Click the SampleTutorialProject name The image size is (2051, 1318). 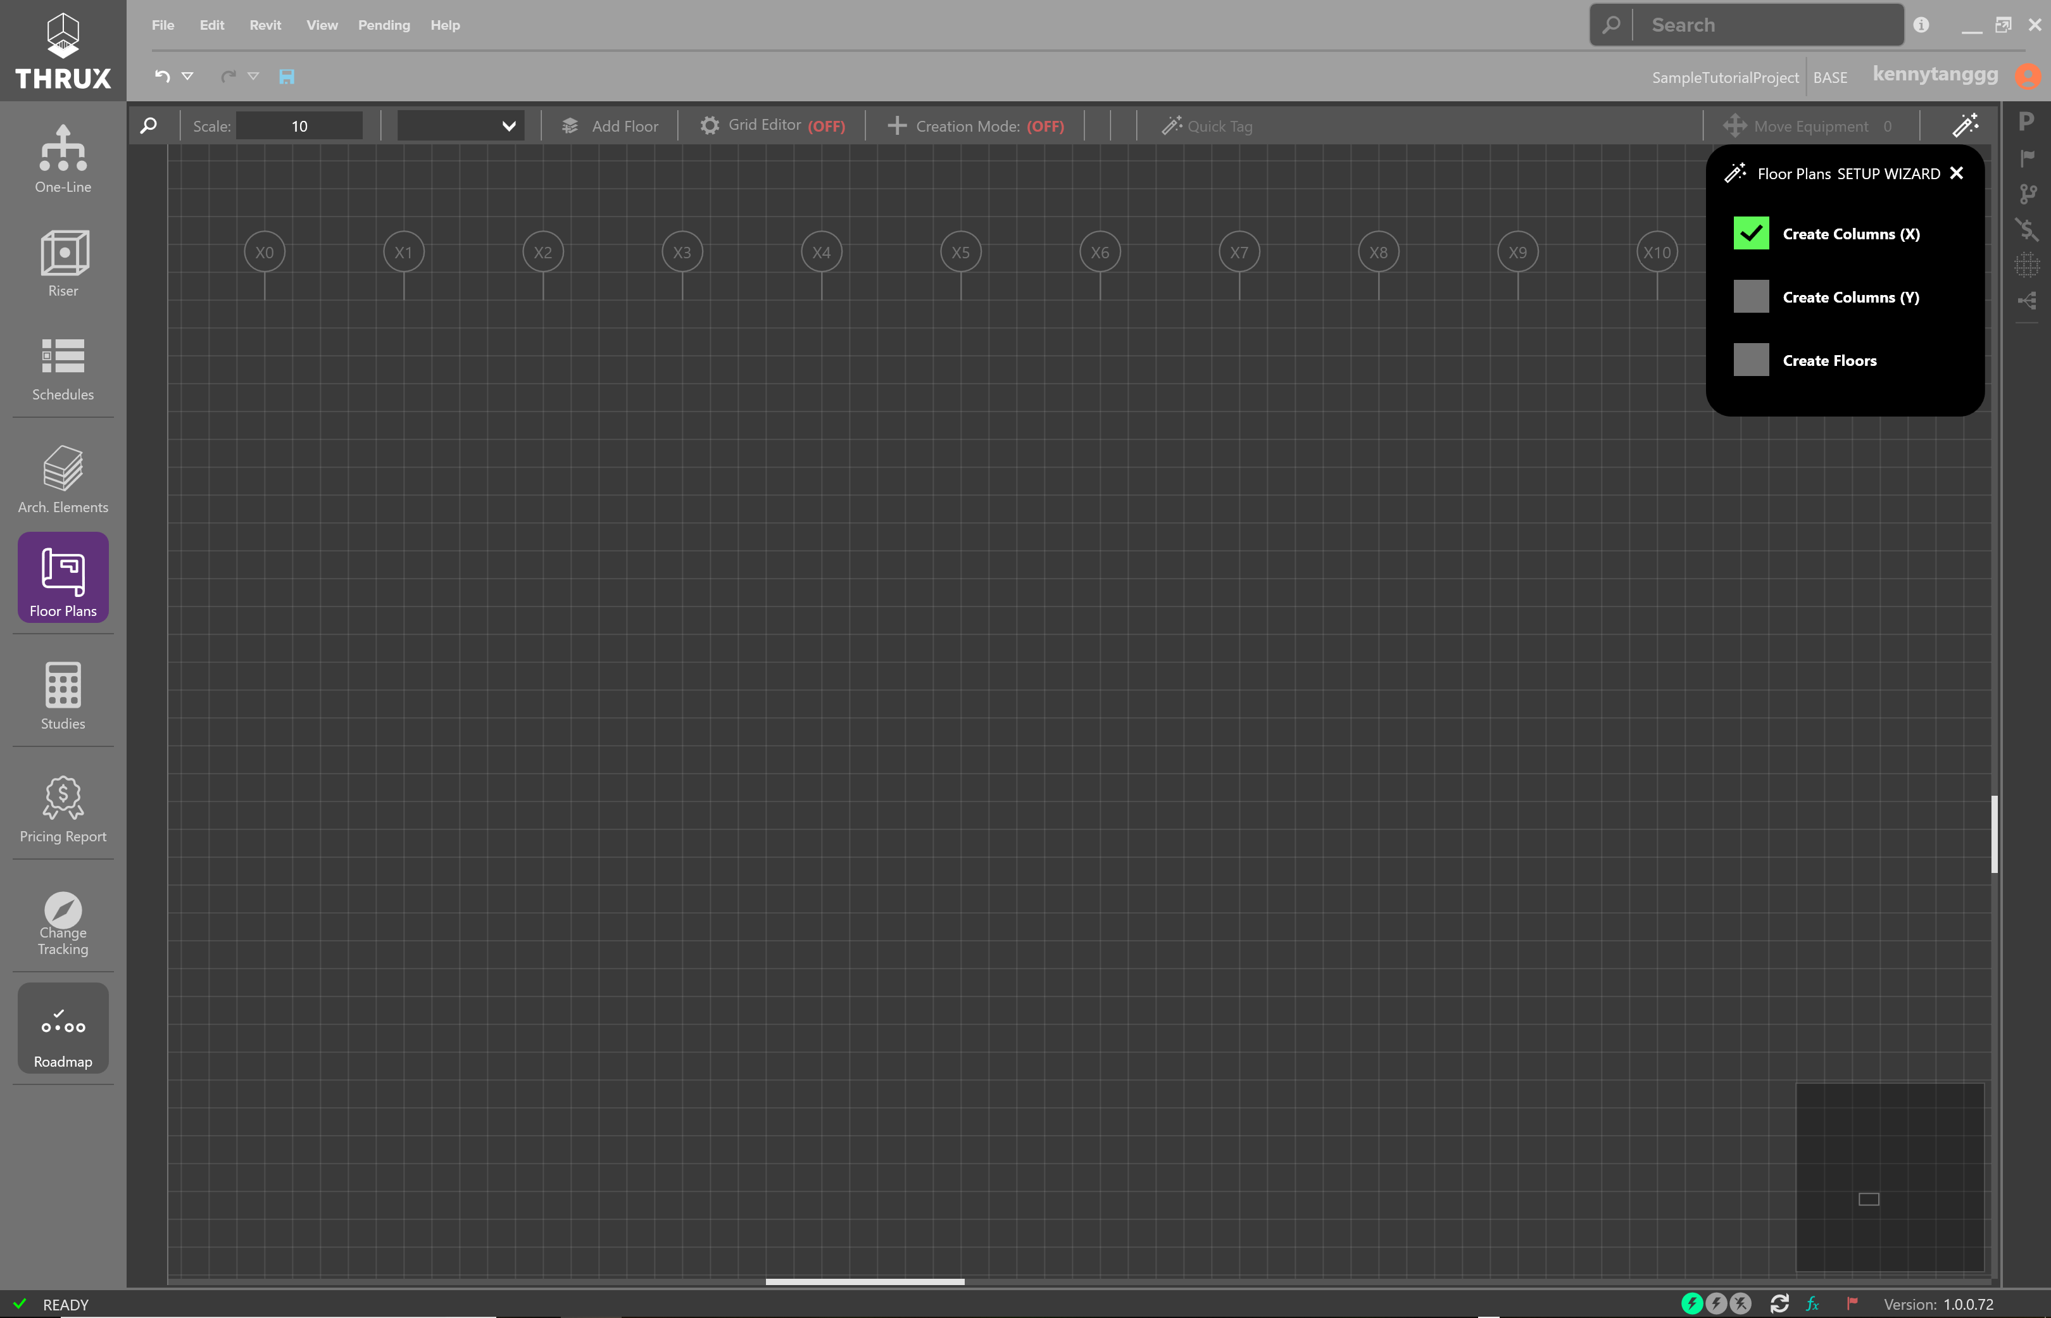coord(1725,77)
